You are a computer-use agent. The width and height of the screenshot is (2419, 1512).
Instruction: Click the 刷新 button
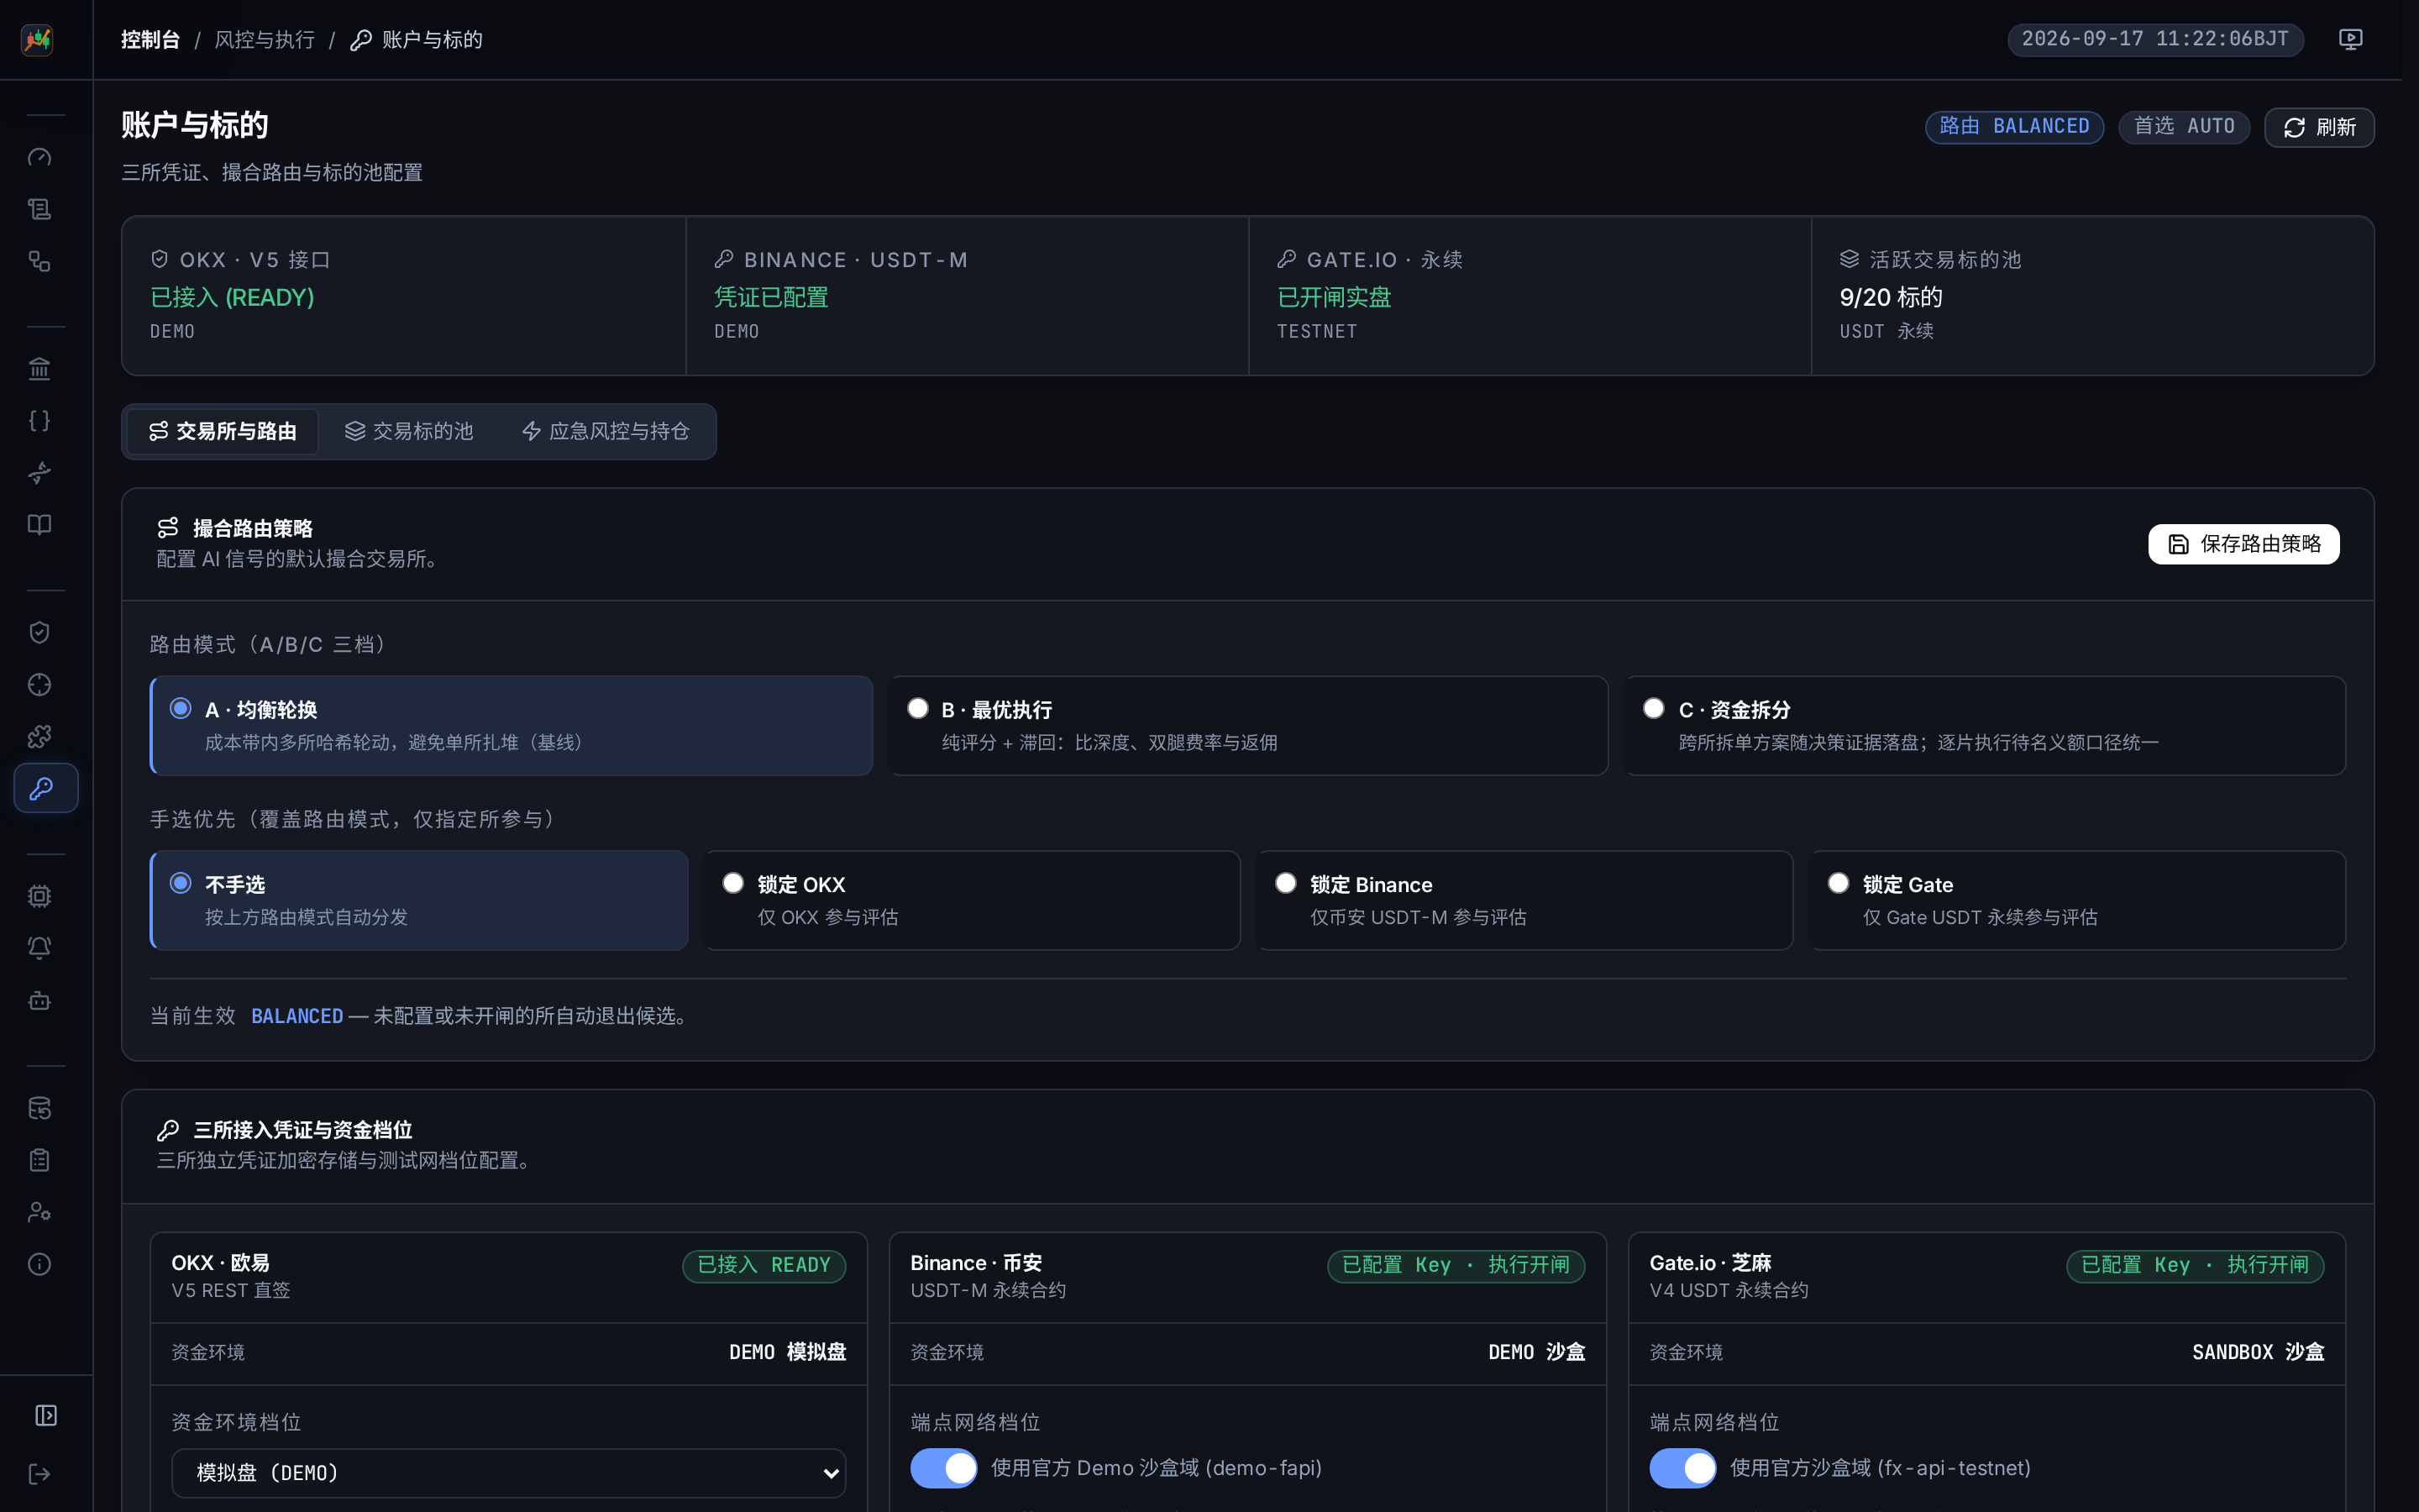(2319, 127)
